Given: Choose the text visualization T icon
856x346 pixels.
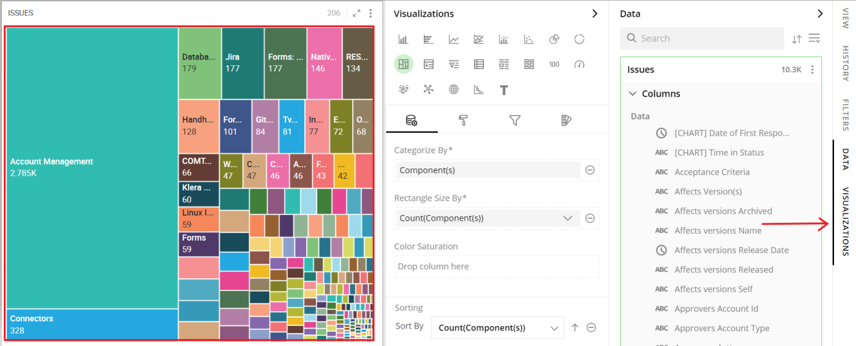Looking at the screenshot, I should click(504, 90).
